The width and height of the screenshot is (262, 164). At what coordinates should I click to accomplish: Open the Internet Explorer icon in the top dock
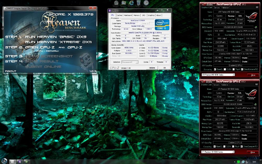131,3
